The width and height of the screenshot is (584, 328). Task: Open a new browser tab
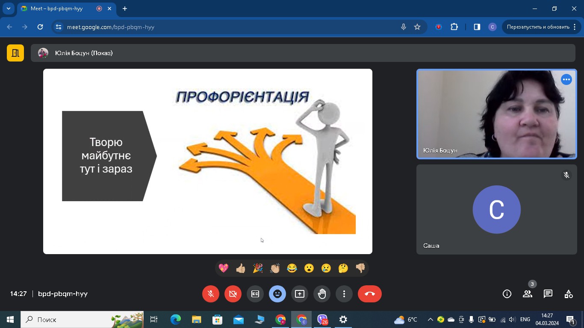click(125, 9)
